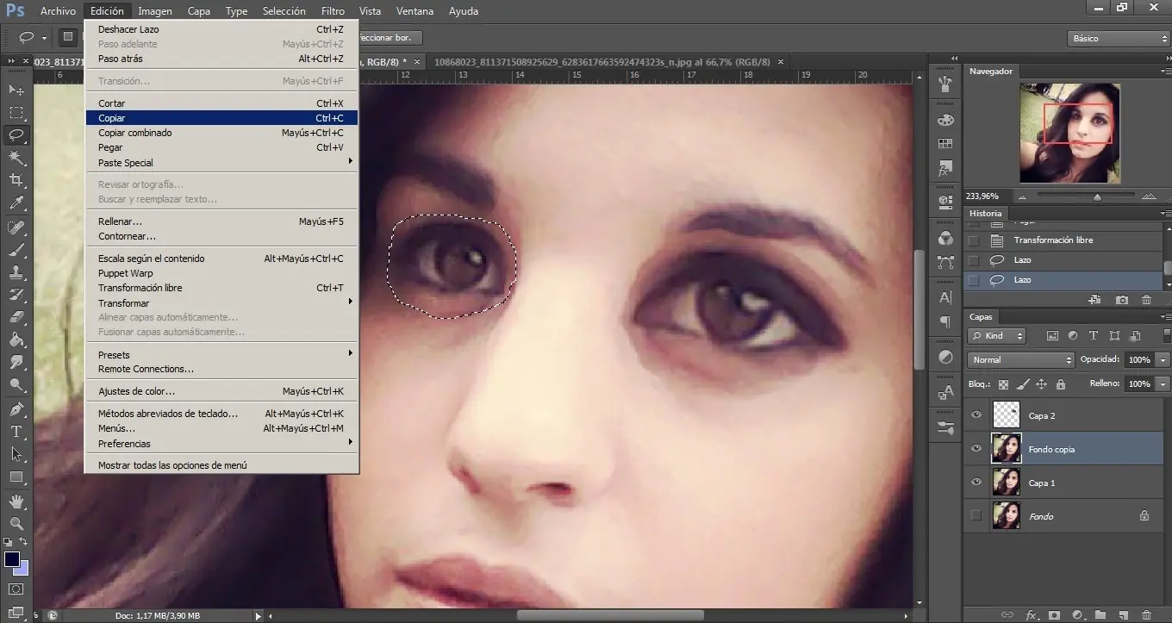Hide the Capa 1 layer
This screenshot has height=623, width=1172.
coord(976,483)
